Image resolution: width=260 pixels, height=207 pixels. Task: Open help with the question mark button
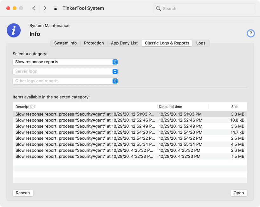(x=250, y=34)
